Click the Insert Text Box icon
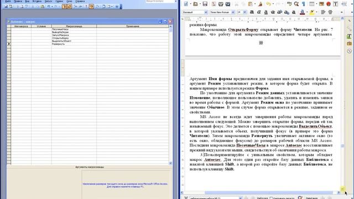The image size is (354, 199). pos(336,4)
